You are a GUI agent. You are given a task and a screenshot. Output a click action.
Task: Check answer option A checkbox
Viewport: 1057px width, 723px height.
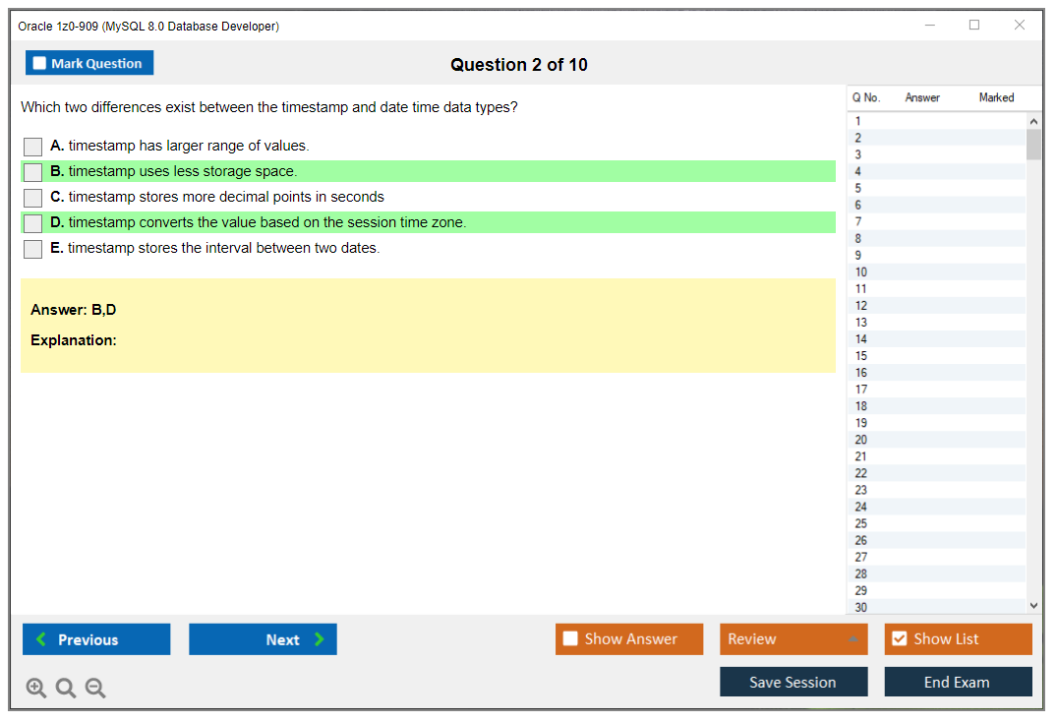click(x=33, y=147)
